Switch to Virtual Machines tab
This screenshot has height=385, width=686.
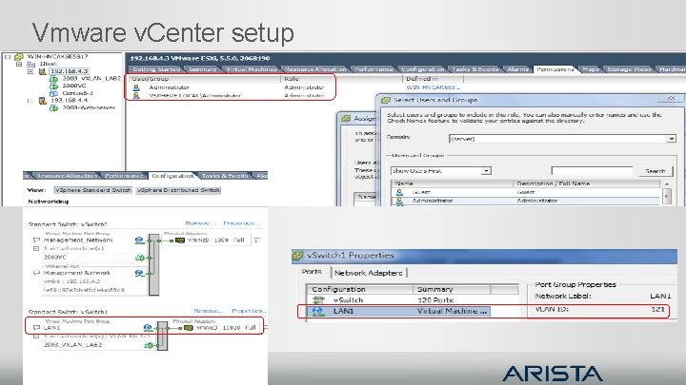click(x=252, y=69)
